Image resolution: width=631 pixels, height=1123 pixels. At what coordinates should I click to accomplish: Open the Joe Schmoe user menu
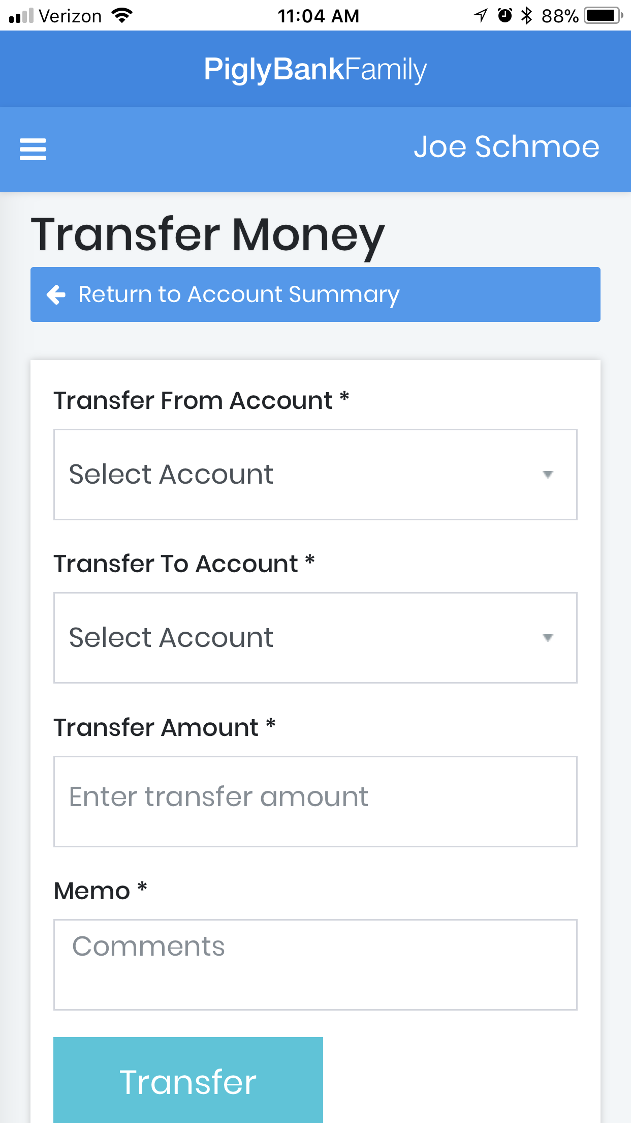506,147
